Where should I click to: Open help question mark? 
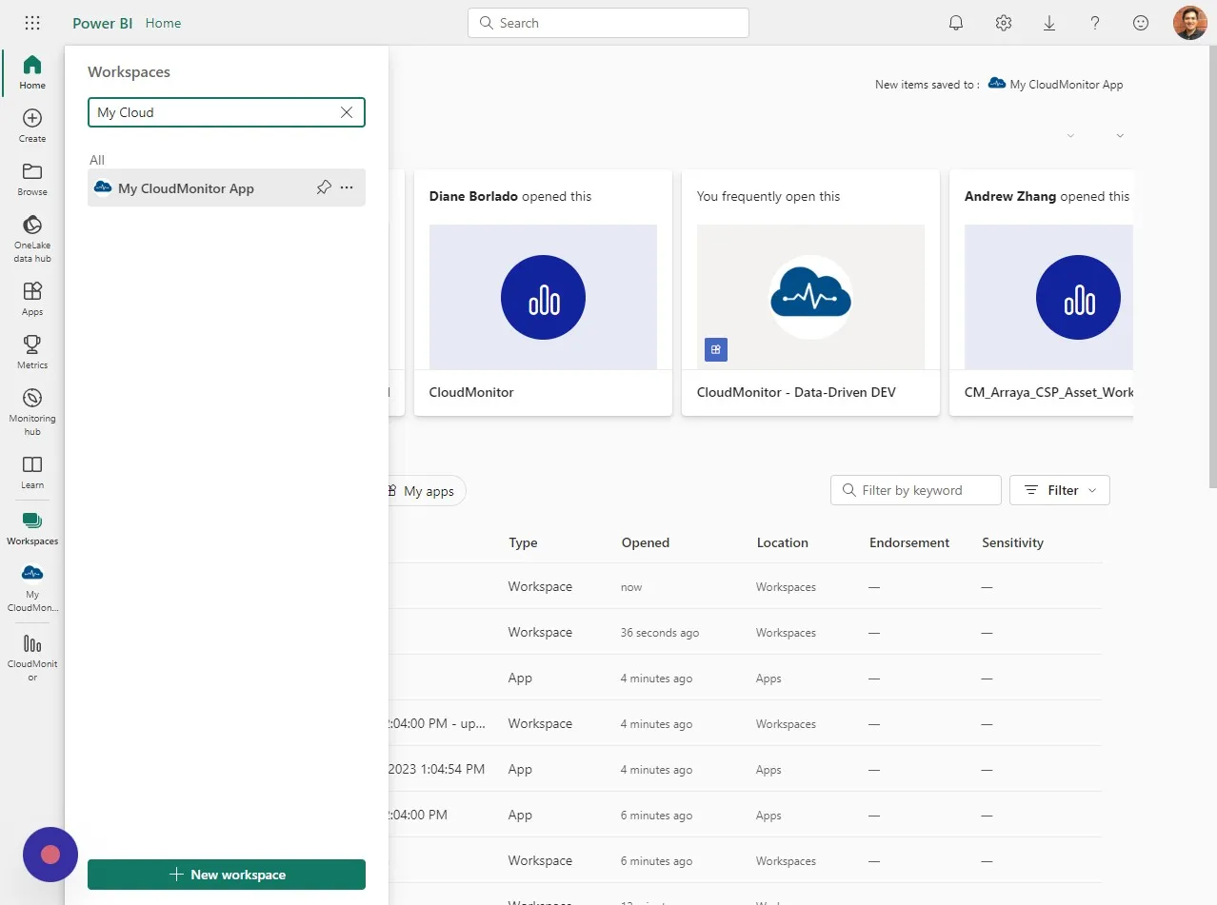[x=1095, y=23]
